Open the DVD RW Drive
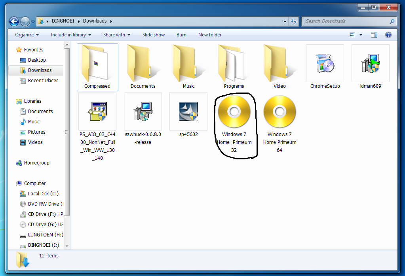This screenshot has width=405, height=276. point(41,204)
